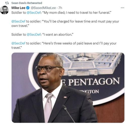Click the PENTAGON lettering in the photo
The image size is (126, 124).
pyautogui.click(x=94, y=81)
